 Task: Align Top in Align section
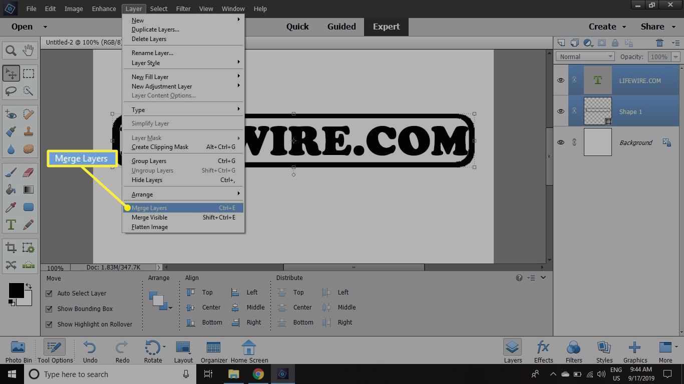(x=200, y=292)
